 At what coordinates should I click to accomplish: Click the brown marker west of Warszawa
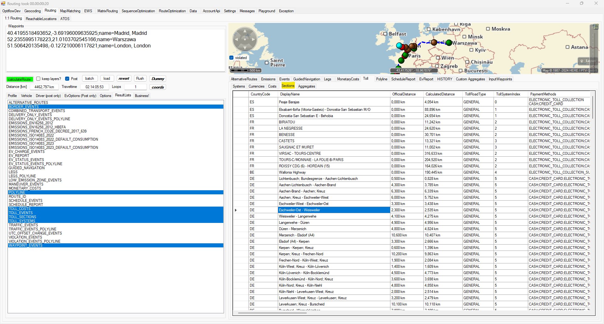(434, 42)
